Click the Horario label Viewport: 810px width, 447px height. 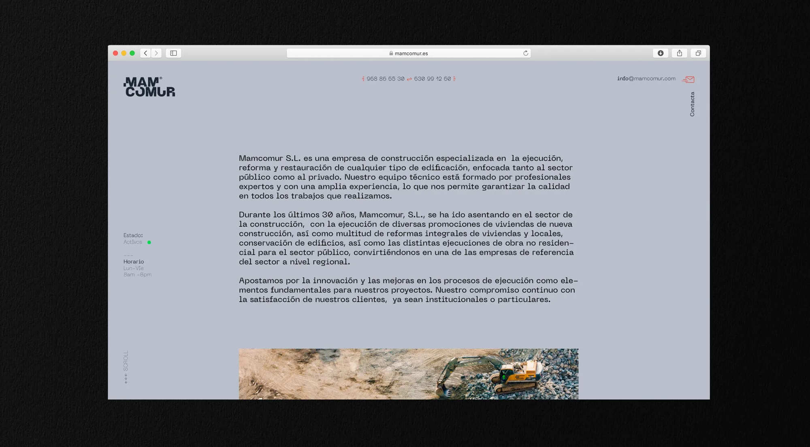(x=134, y=262)
